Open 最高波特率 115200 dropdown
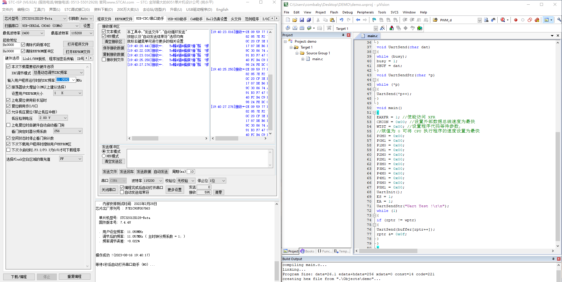Screen dimensions: 562x282 tap(82, 33)
